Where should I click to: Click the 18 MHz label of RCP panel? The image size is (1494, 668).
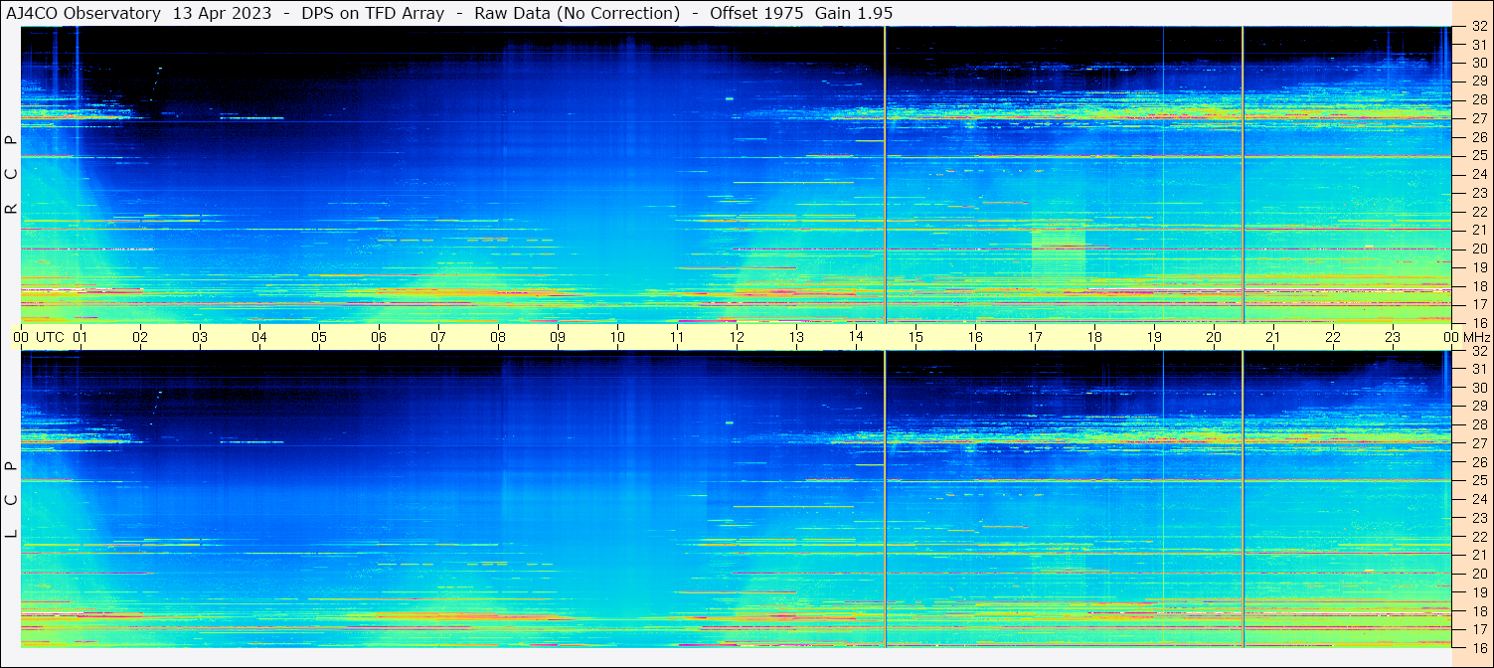click(x=1479, y=286)
